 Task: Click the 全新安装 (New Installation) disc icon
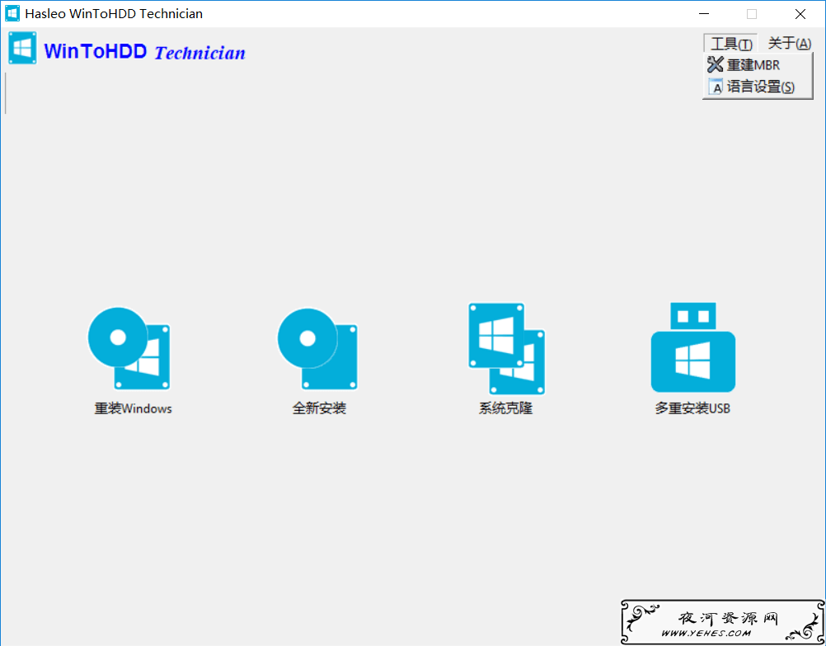coord(317,349)
